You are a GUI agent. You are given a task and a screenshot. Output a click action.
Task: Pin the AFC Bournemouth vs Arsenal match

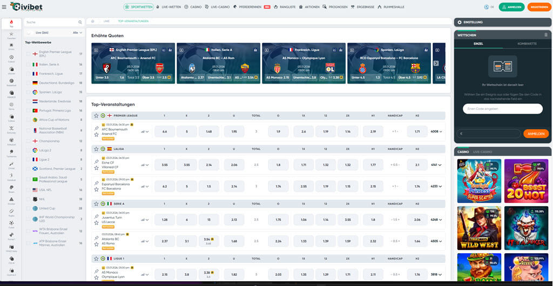point(96,128)
